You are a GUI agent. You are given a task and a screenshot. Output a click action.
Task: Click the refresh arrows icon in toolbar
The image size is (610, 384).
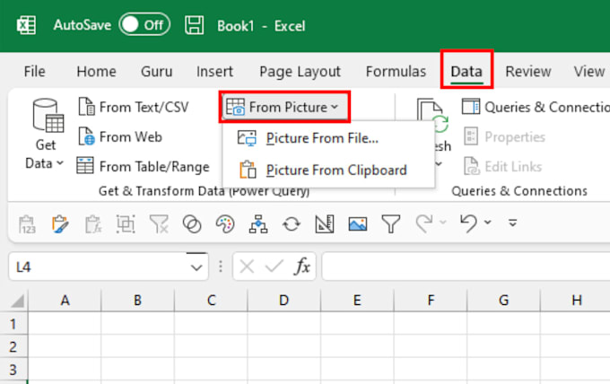pyautogui.click(x=292, y=223)
